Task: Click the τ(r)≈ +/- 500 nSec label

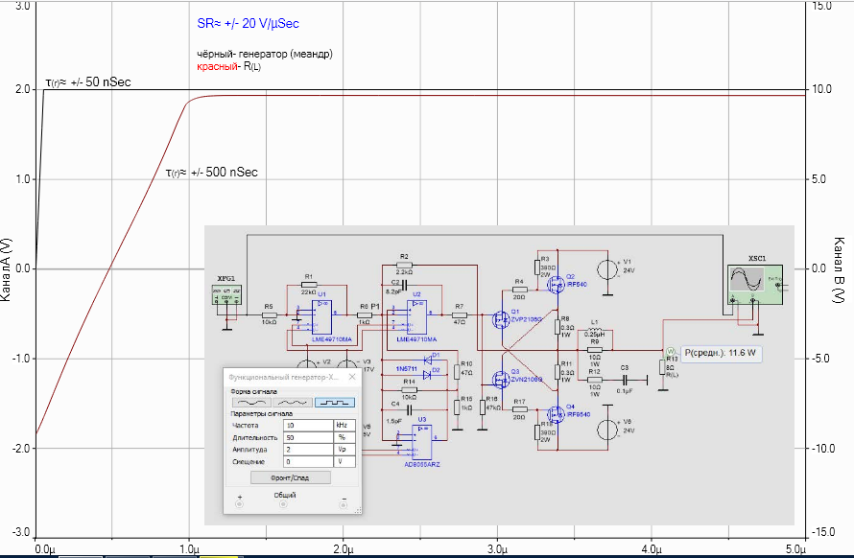Action: point(212,173)
